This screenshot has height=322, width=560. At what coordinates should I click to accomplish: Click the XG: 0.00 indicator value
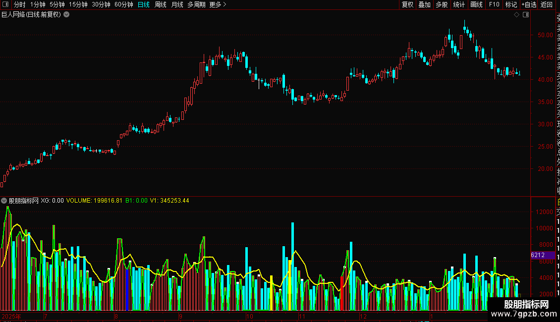52,201
